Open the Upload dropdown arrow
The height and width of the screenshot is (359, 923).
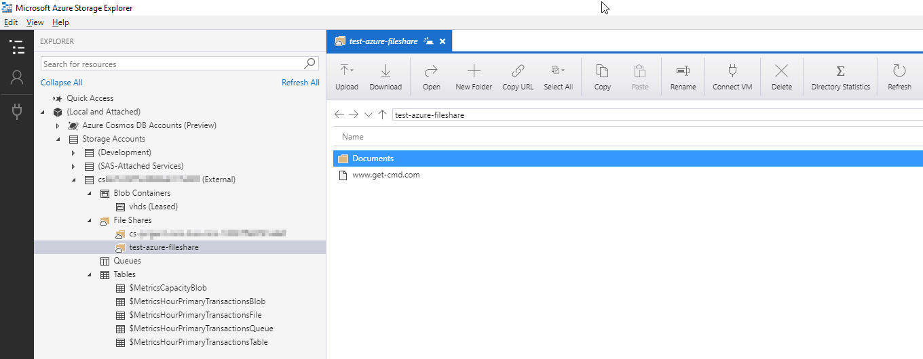pos(352,70)
